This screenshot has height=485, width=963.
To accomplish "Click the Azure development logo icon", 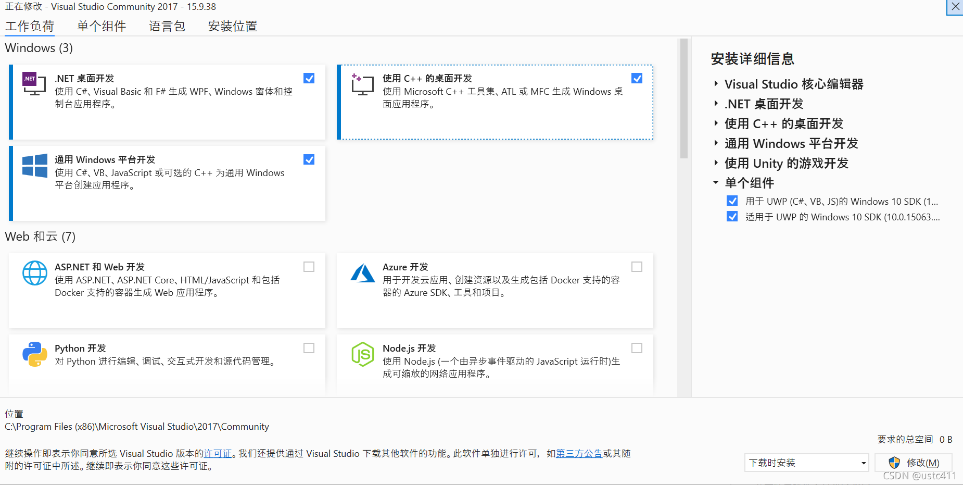I will (x=363, y=273).
